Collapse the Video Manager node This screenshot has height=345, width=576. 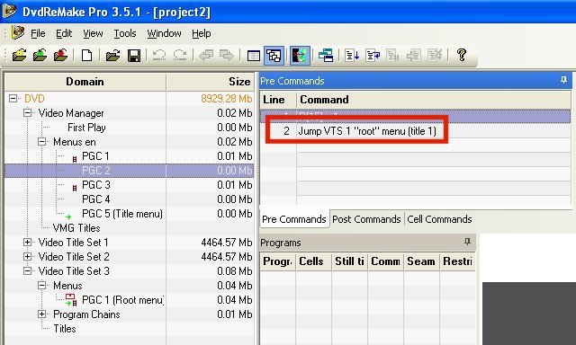27,113
